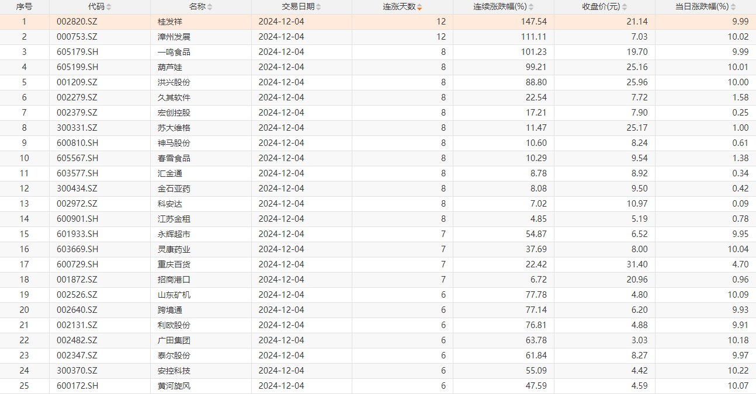Select stock name 春雪食品
Image resolution: width=756 pixels, height=394 pixels.
tap(174, 158)
